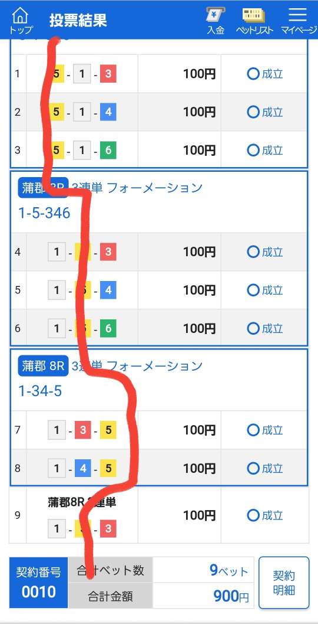Click the 成立 circle on row 5
This screenshot has height=624, width=318.
(x=253, y=290)
